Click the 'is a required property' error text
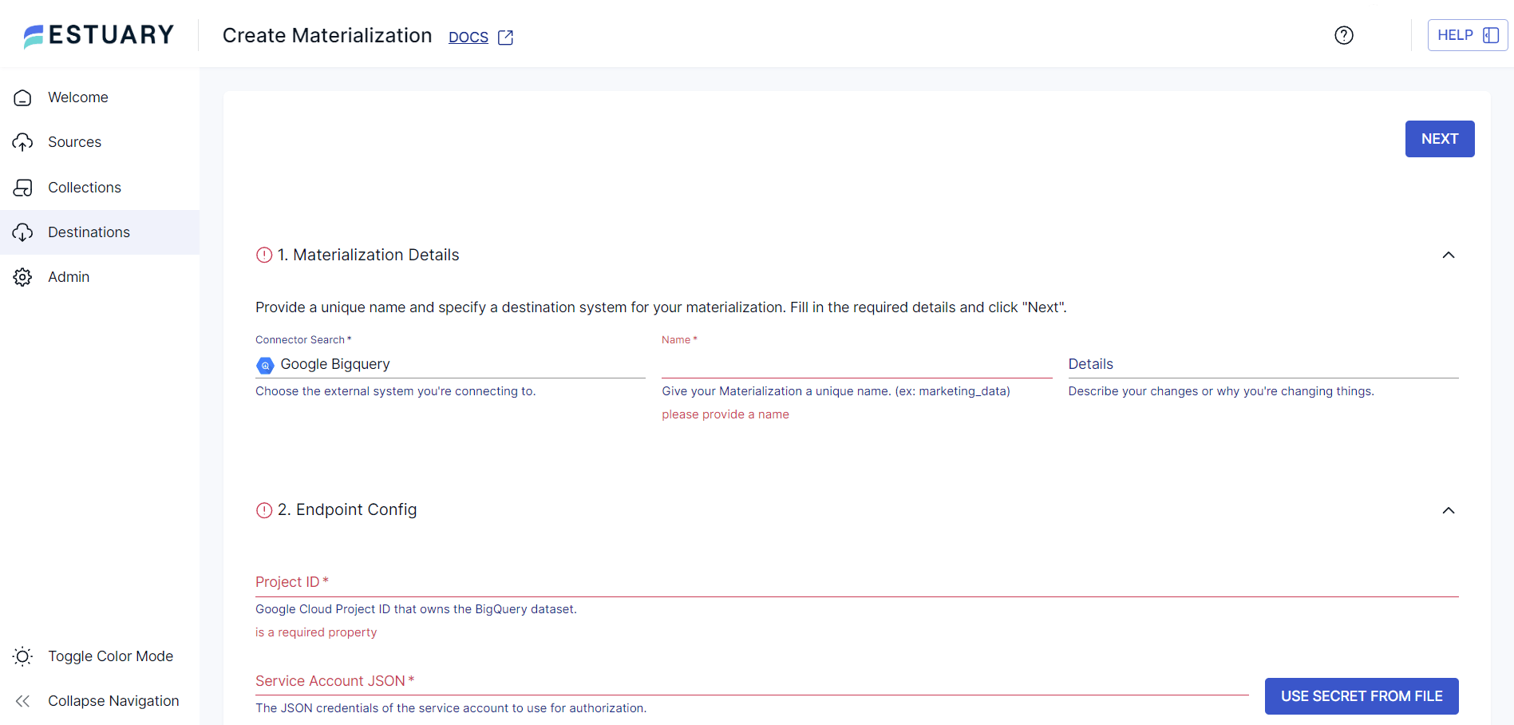 pos(316,632)
